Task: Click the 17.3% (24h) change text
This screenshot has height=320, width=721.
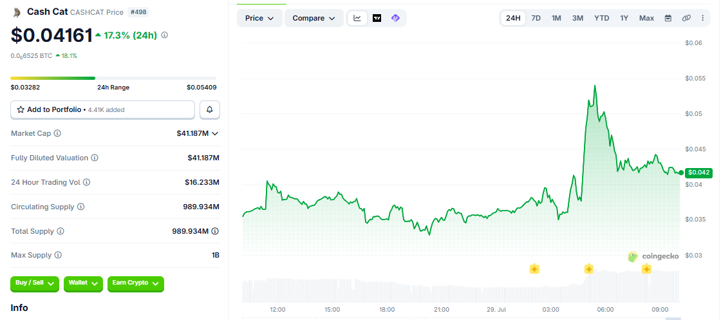Action: (131, 35)
